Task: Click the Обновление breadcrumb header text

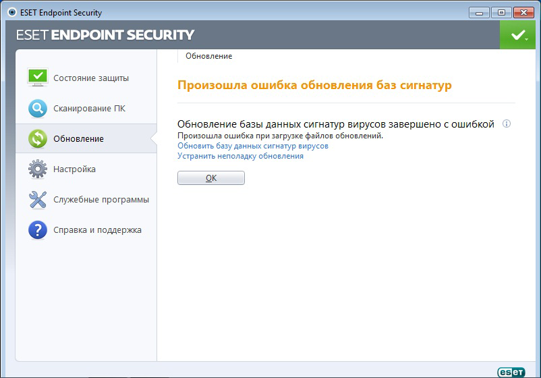Action: click(208, 56)
